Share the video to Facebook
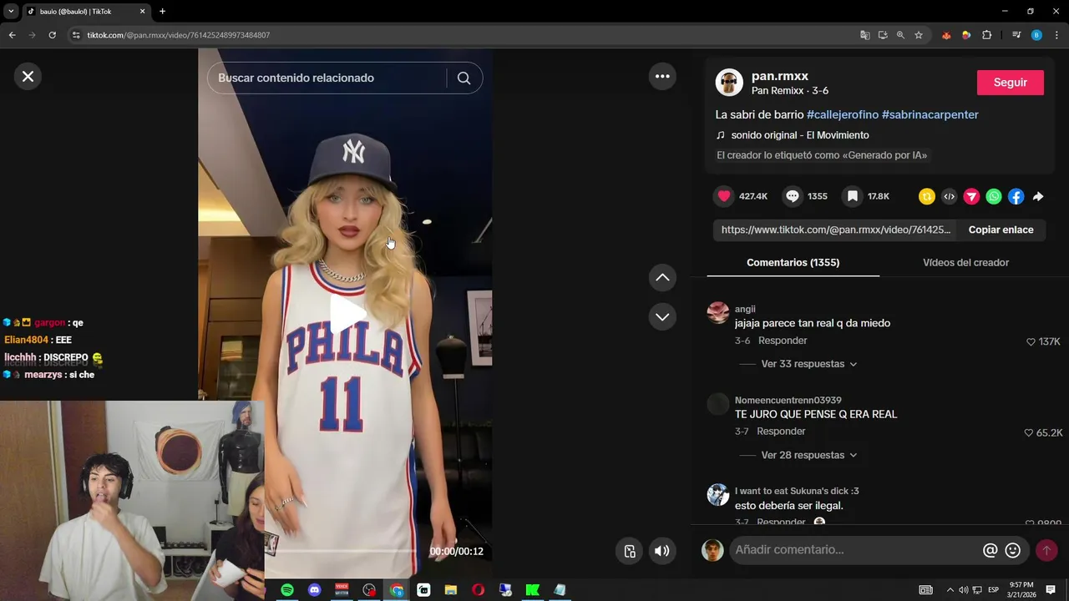This screenshot has width=1069, height=601. point(1016,196)
